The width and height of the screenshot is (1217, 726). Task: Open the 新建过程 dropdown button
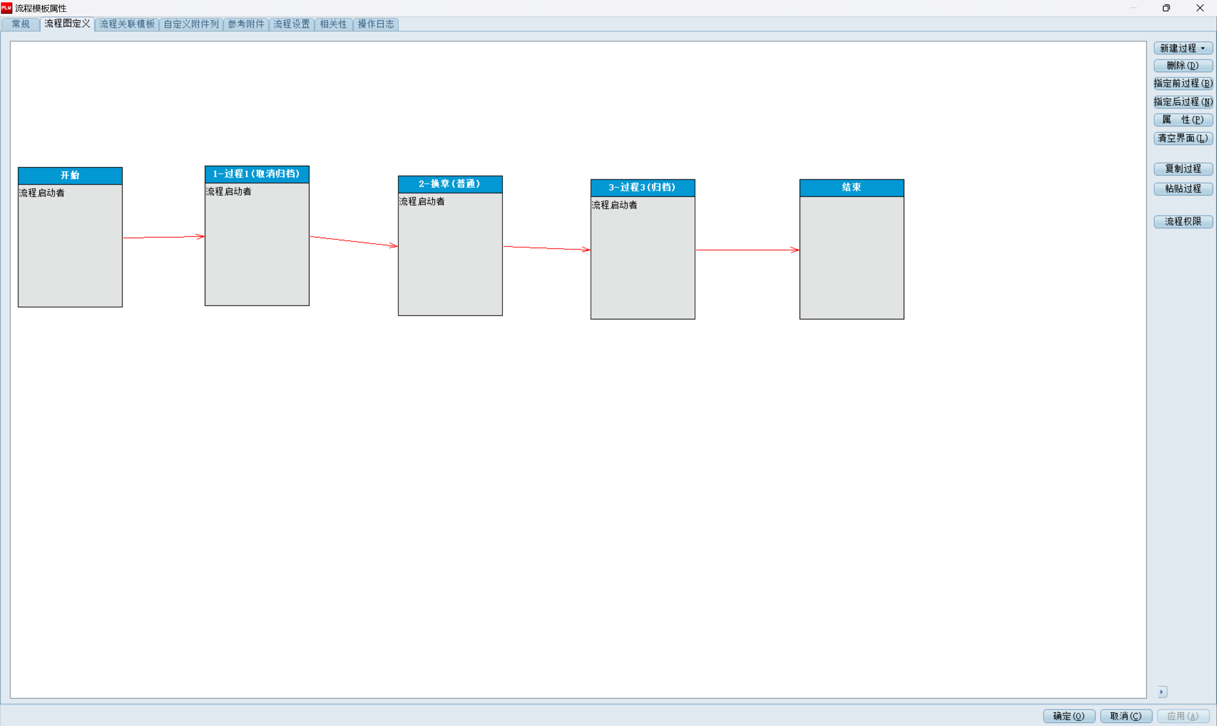(x=1183, y=48)
